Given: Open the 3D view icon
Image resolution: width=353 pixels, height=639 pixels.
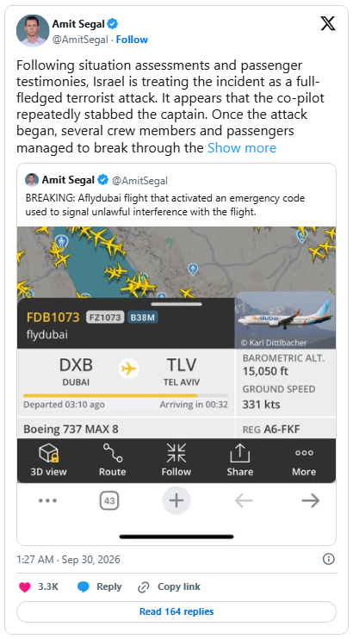Looking at the screenshot, I should (x=48, y=453).
